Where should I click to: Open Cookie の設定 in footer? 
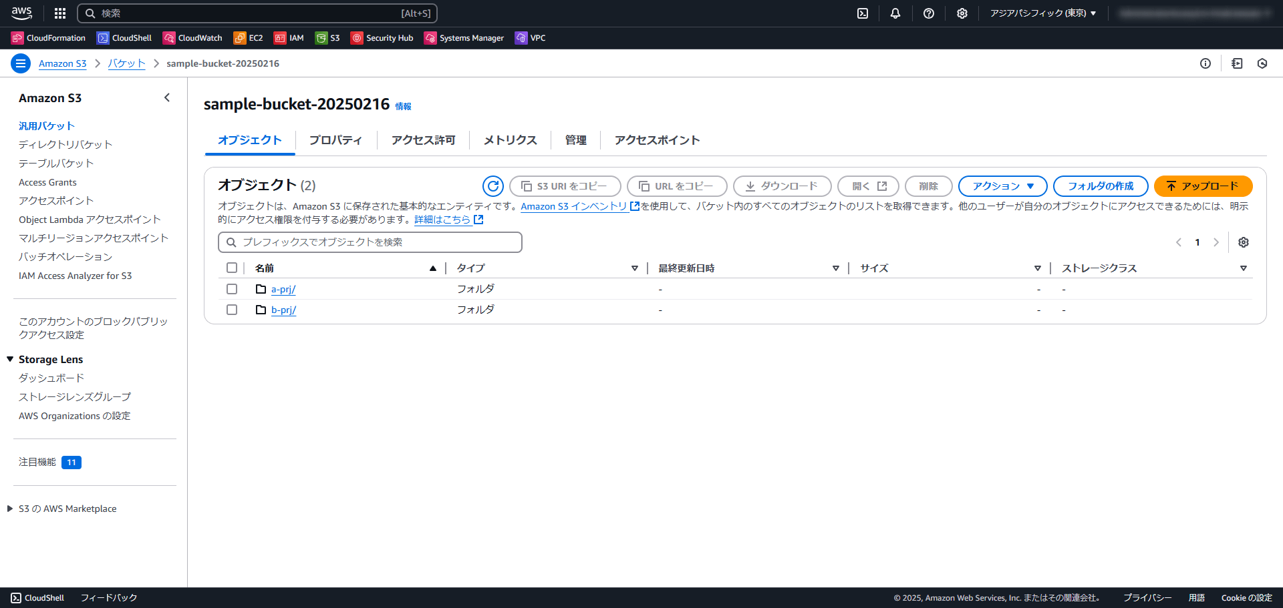(x=1247, y=598)
